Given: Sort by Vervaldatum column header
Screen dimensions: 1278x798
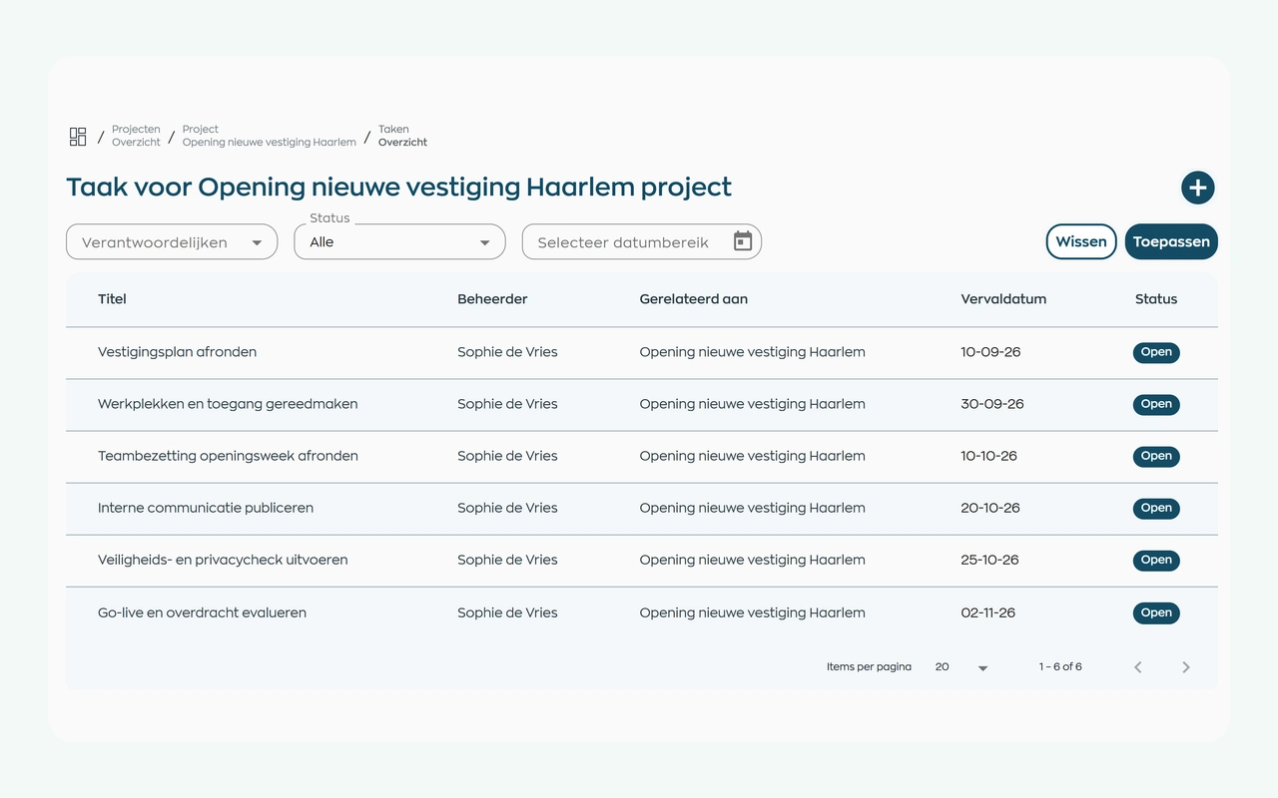Looking at the screenshot, I should pos(1003,299).
